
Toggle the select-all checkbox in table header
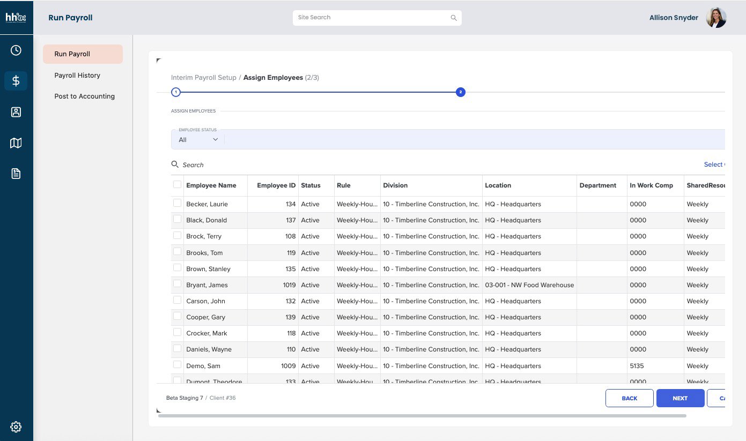coord(177,183)
